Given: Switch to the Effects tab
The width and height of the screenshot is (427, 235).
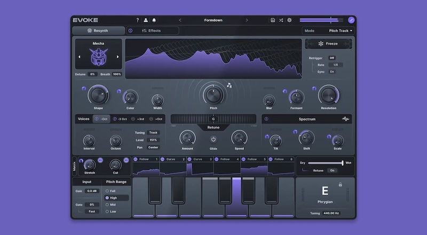Looking at the screenshot, I should 152,30.
